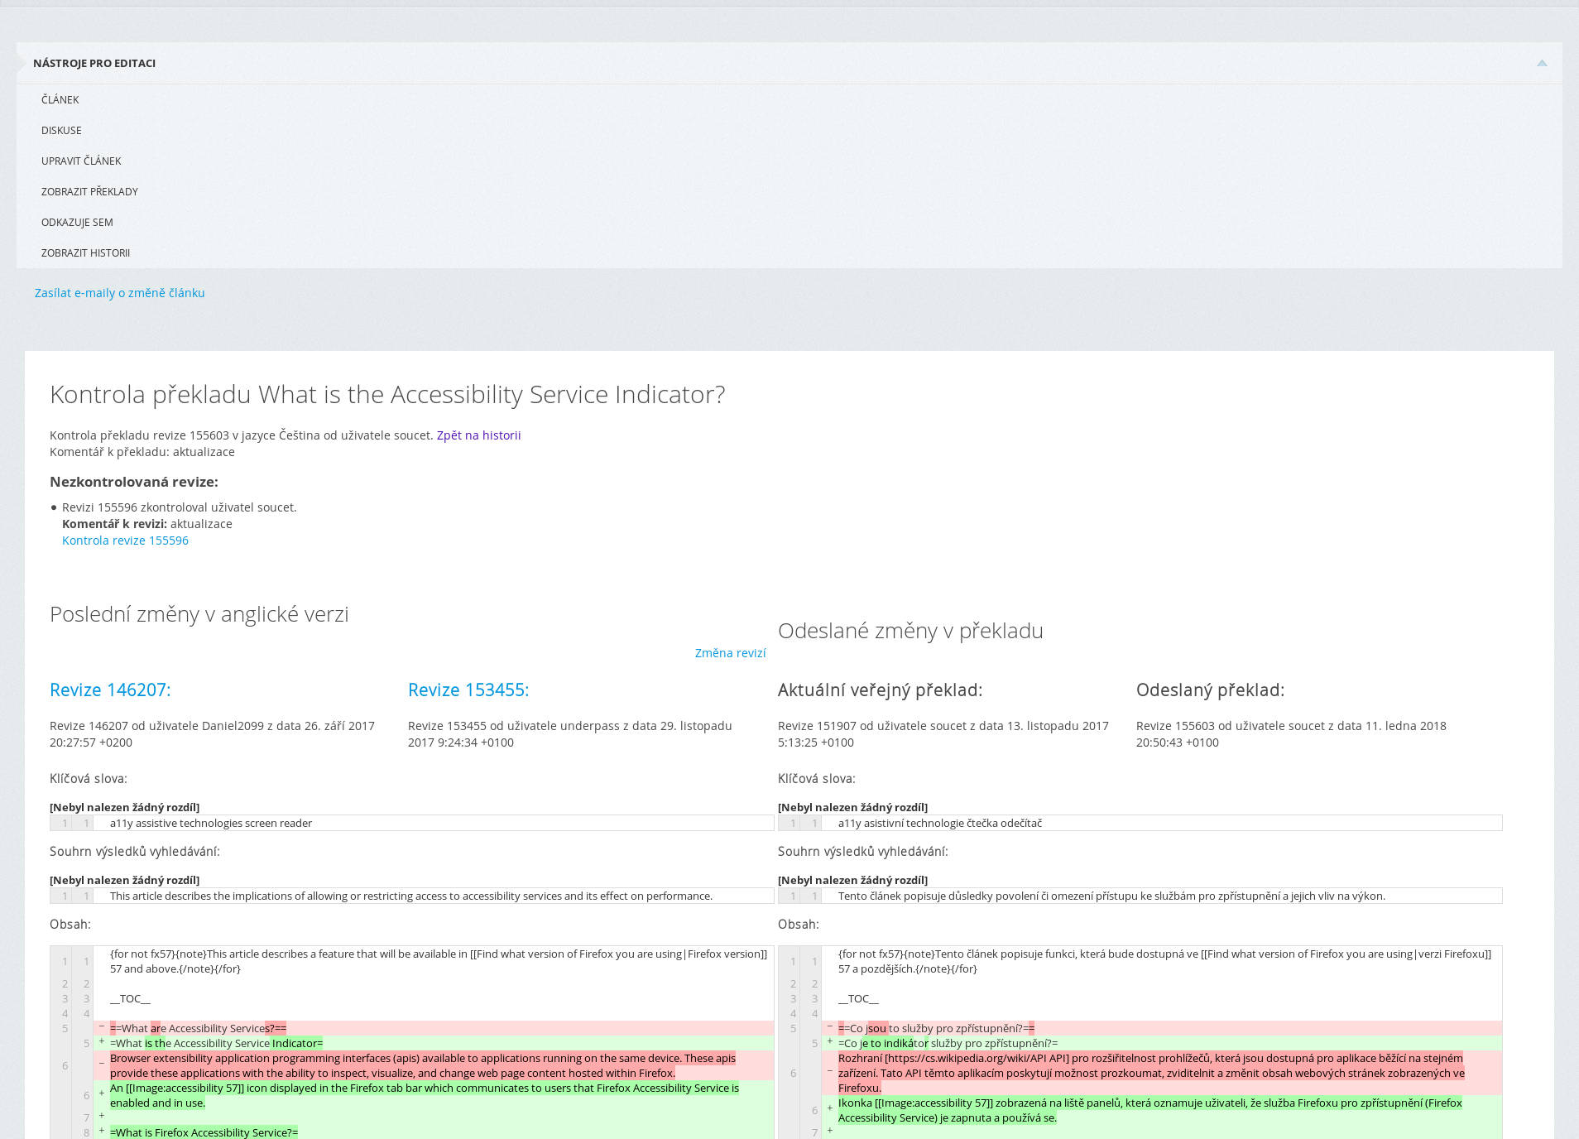Click the English keywords diff row text
The height and width of the screenshot is (1139, 1579).
tap(211, 824)
